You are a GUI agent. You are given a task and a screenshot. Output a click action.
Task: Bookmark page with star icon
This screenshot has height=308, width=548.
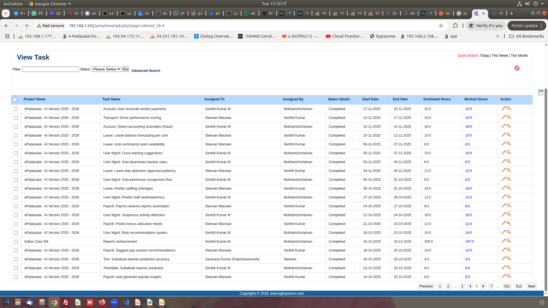[441, 26]
